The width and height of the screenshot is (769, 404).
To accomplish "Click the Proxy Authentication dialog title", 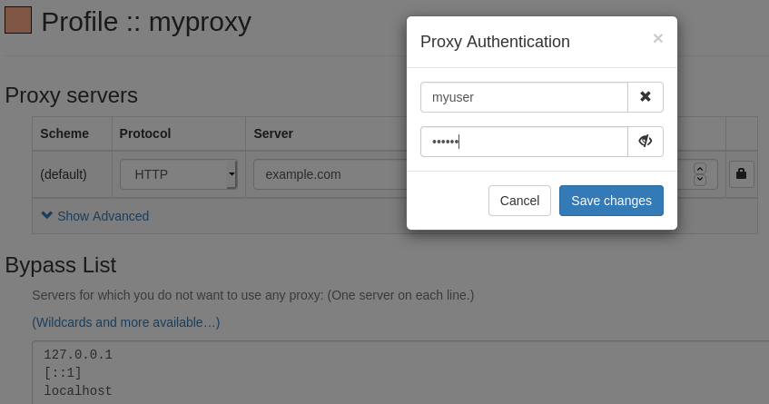I will tap(495, 42).
